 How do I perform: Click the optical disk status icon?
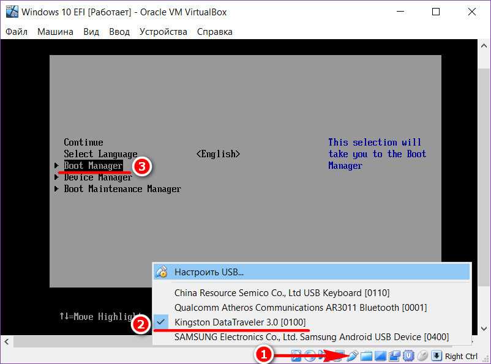coord(310,356)
